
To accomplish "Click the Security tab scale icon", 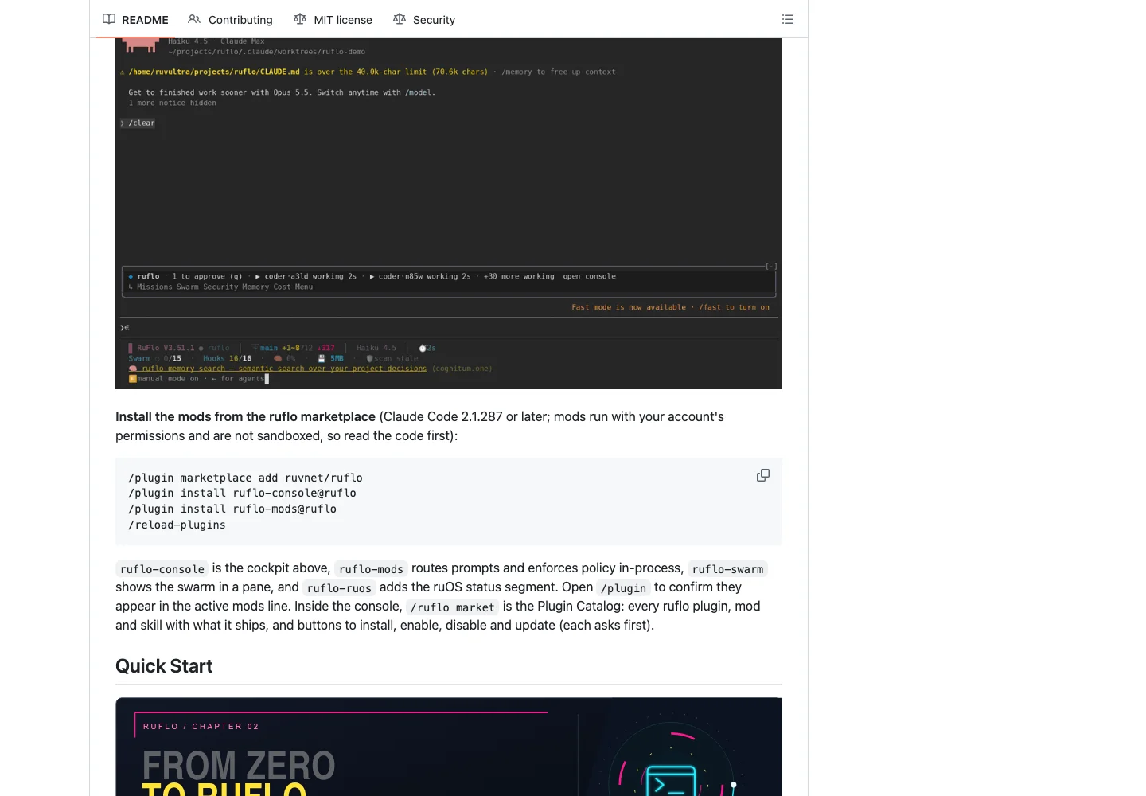I will click(400, 19).
